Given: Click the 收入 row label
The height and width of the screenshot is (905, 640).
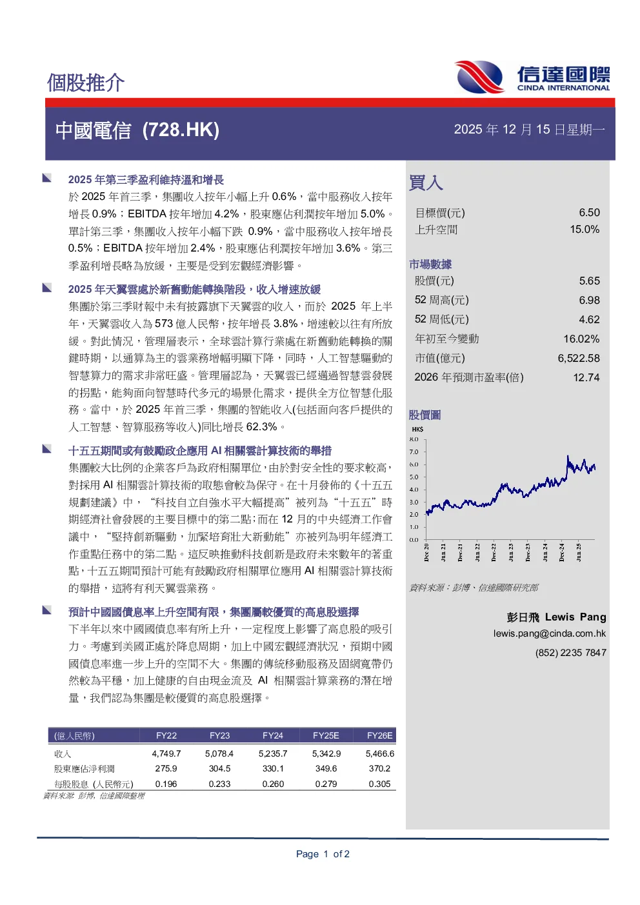Looking at the screenshot, I should (63, 753).
